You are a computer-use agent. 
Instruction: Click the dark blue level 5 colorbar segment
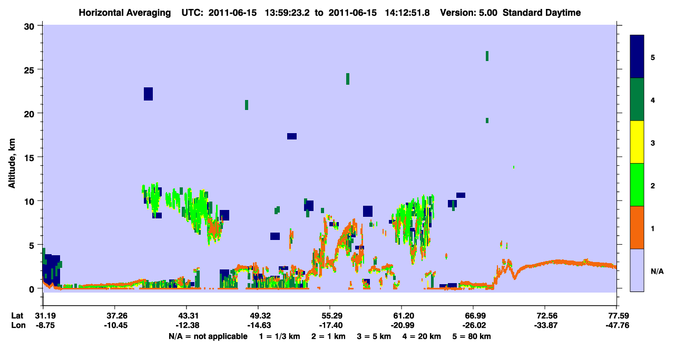[637, 57]
